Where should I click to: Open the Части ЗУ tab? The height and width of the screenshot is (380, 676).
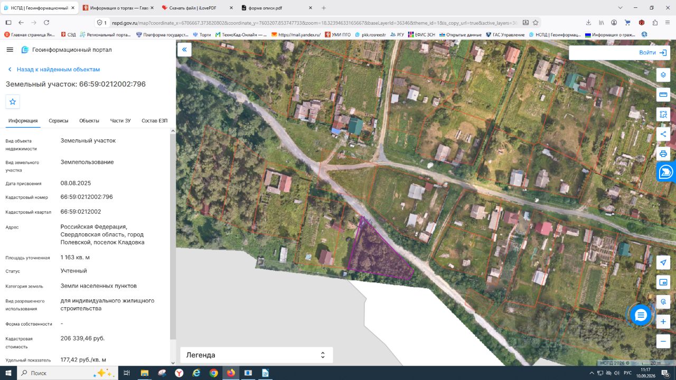[x=120, y=121]
